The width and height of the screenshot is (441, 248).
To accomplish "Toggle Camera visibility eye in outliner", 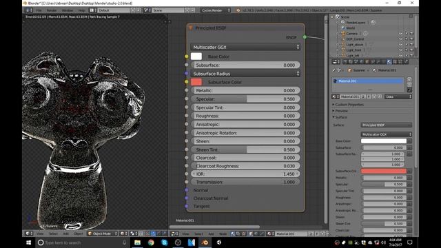I will pyautogui.click(x=400, y=34).
